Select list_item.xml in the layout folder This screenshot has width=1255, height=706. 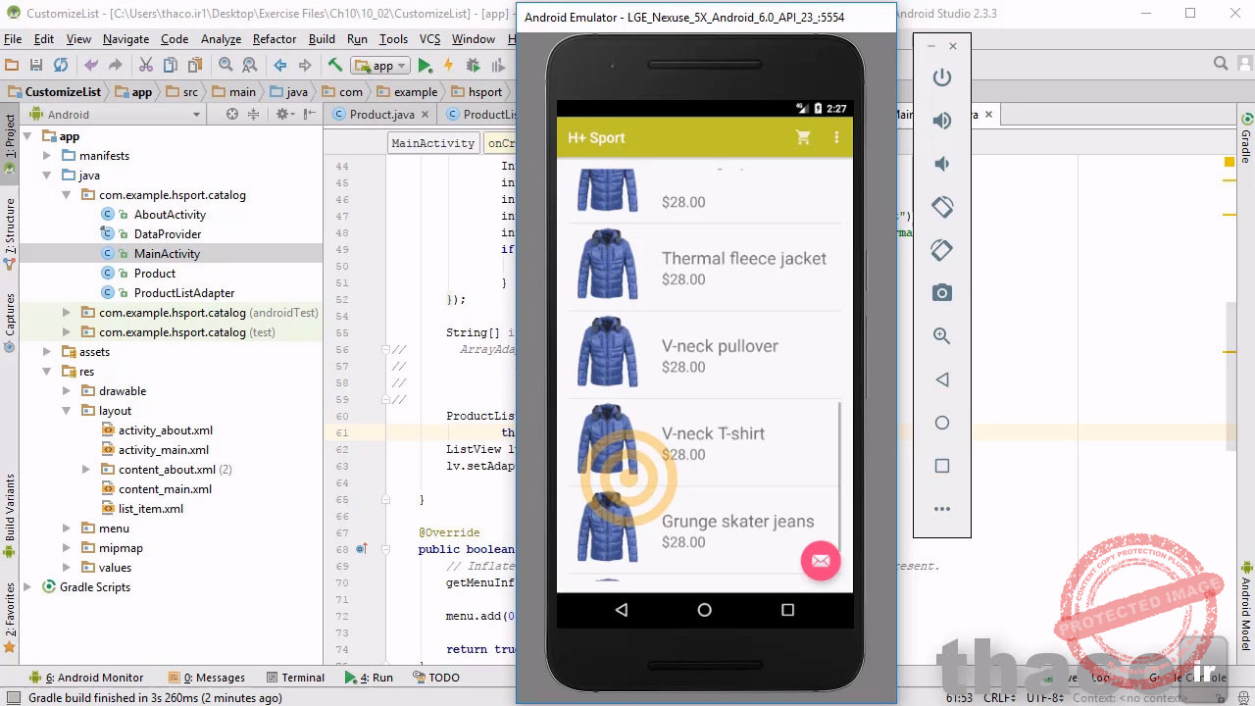point(150,509)
